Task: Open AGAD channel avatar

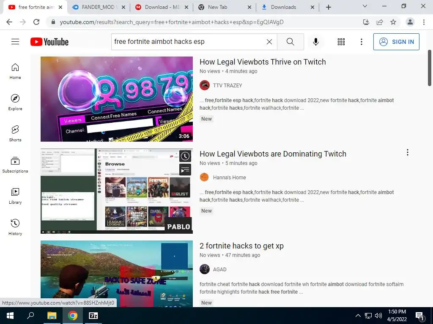Action: tap(205, 270)
